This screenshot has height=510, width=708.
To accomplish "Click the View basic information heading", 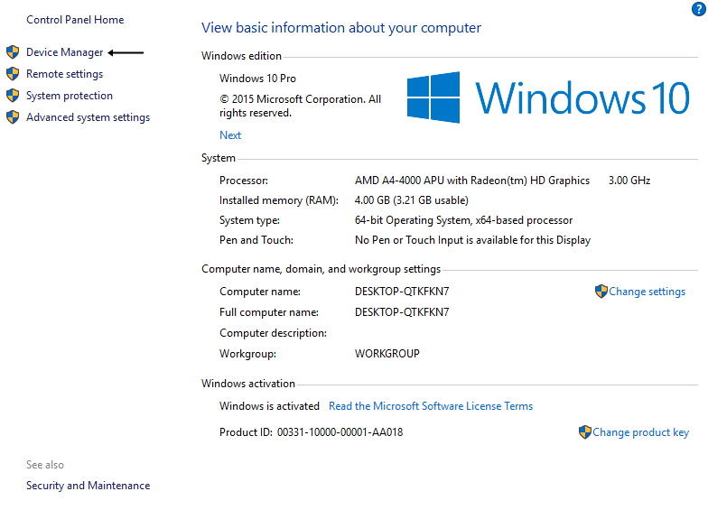I will click(x=341, y=27).
